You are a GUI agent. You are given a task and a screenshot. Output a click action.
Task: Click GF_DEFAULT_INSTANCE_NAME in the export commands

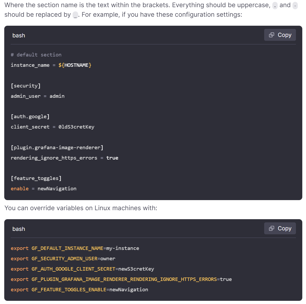click(67, 248)
